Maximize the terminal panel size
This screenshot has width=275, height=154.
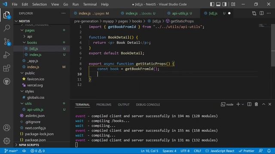pyautogui.click(x=263, y=104)
